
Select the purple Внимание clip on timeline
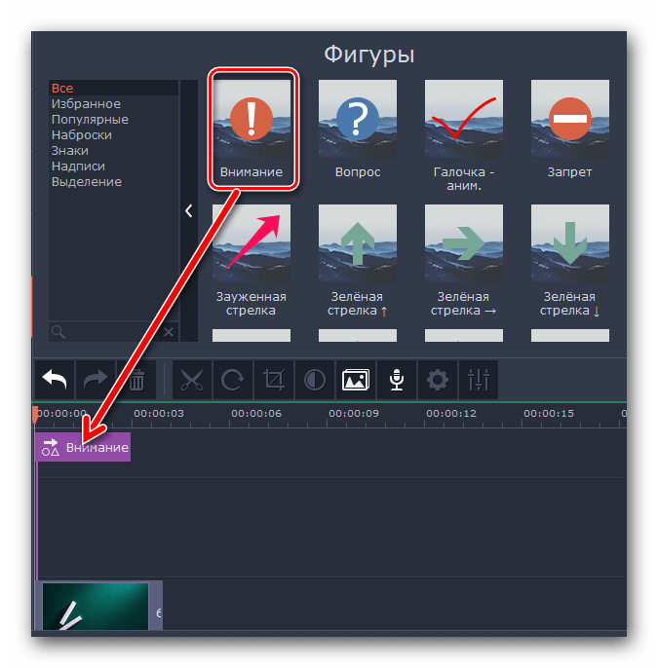pos(83,447)
